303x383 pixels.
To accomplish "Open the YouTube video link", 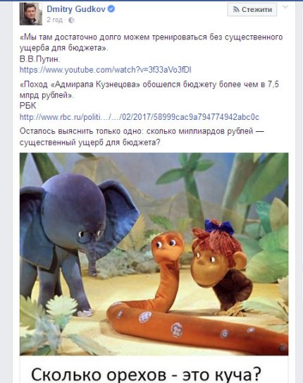I will point(106,70).
